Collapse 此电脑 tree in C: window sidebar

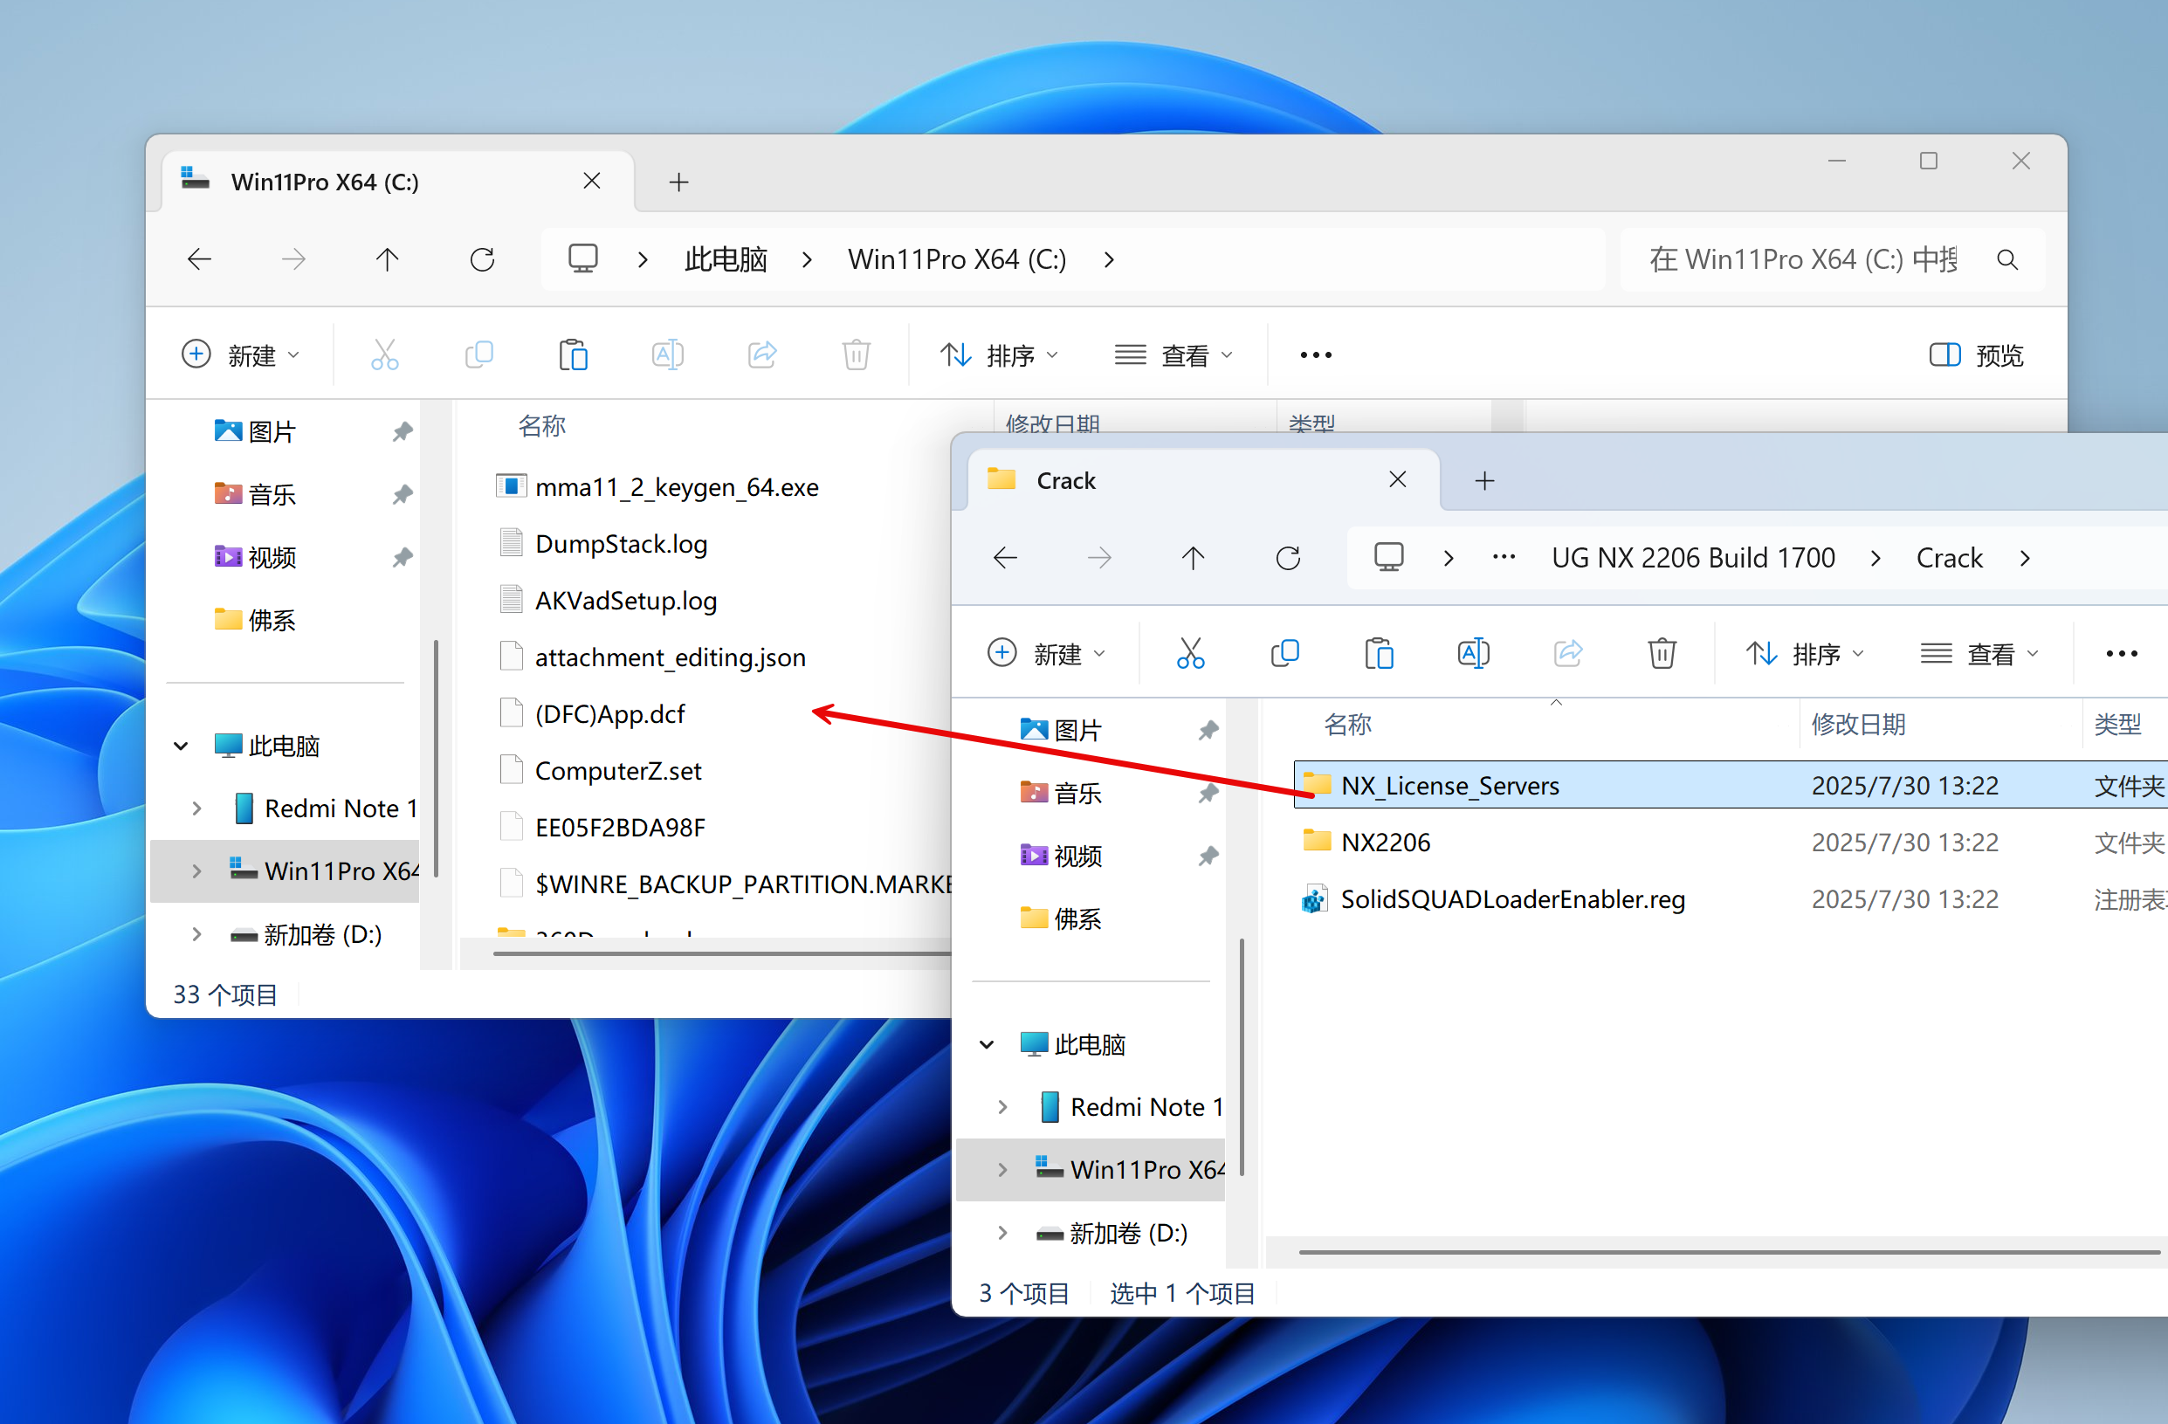(x=181, y=746)
